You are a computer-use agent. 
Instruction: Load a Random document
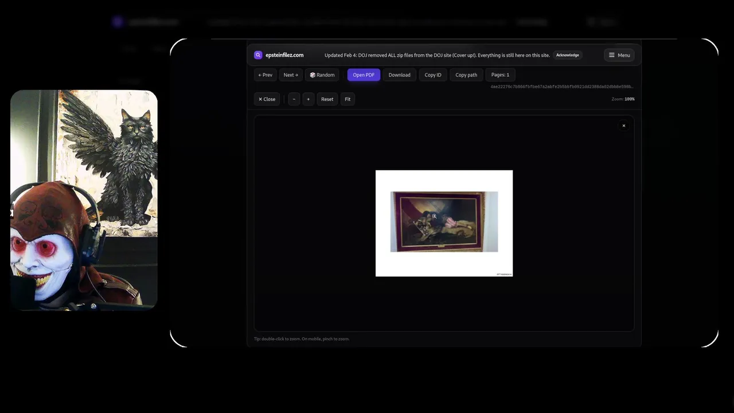[x=322, y=75]
